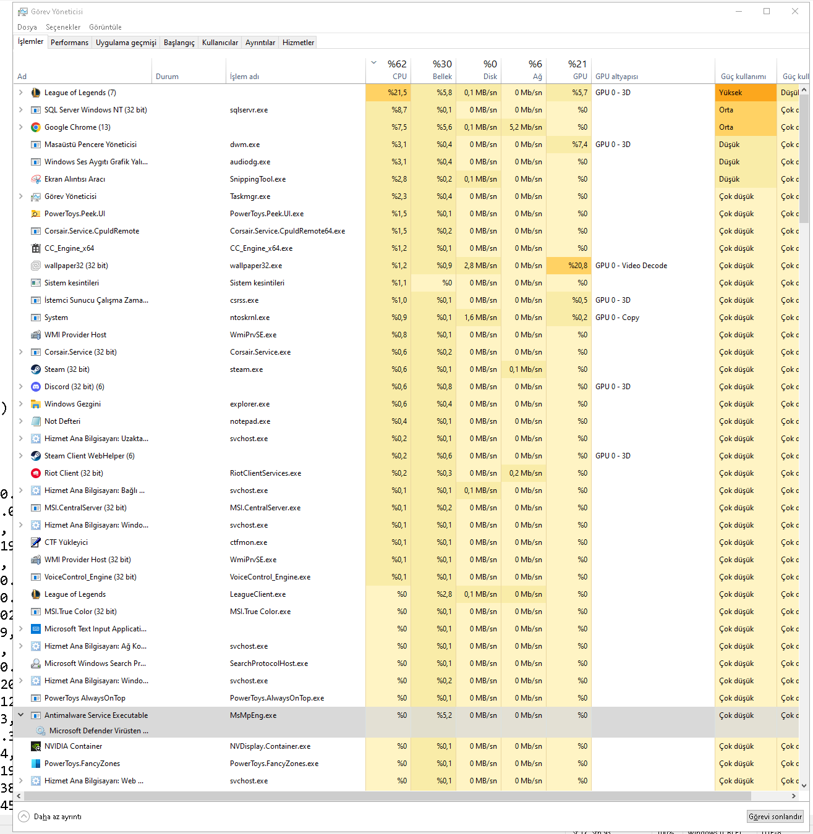The height and width of the screenshot is (834, 813).
Task: Click the Steam Client WebHelper icon
Action: click(x=36, y=456)
